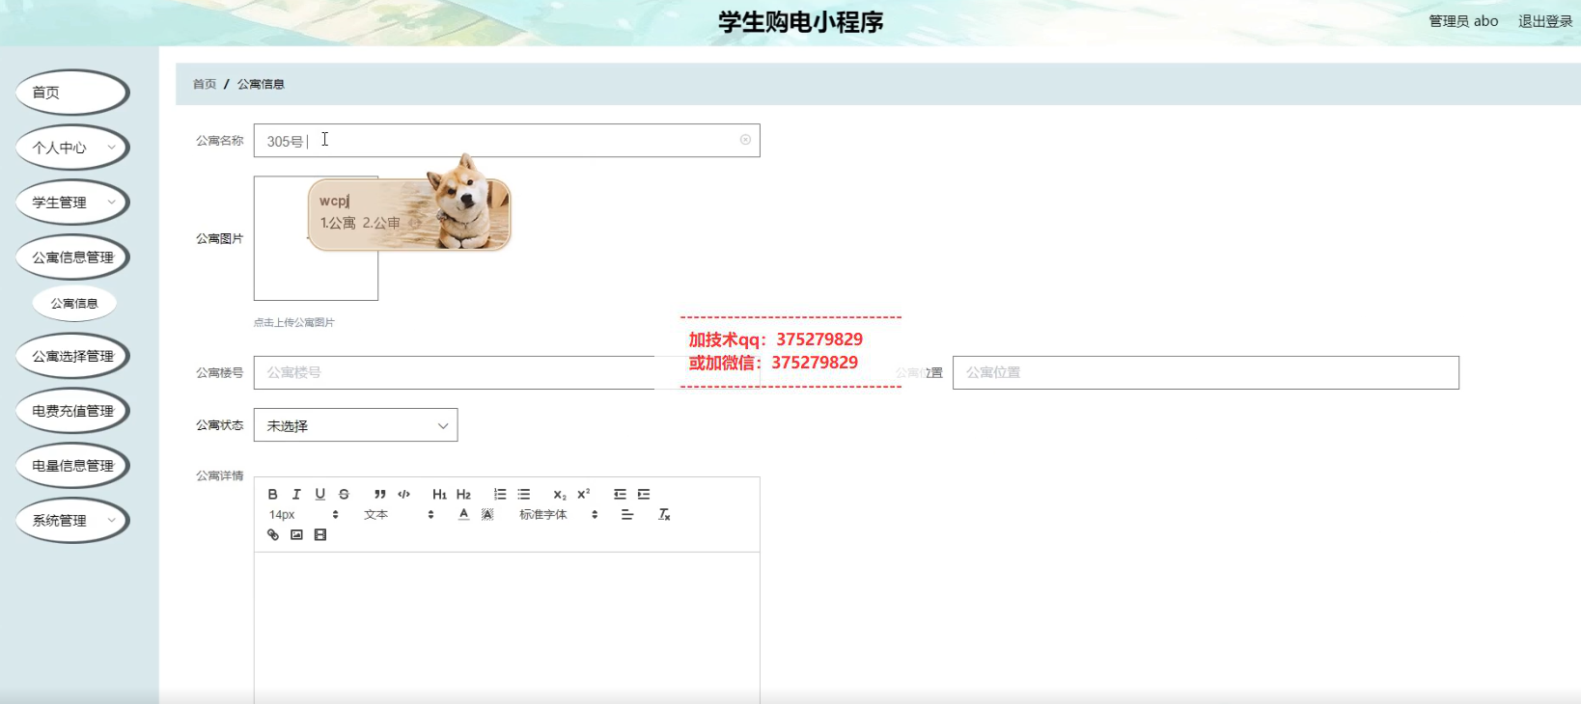Apply subscript formatting
The image size is (1581, 704).
(x=560, y=494)
